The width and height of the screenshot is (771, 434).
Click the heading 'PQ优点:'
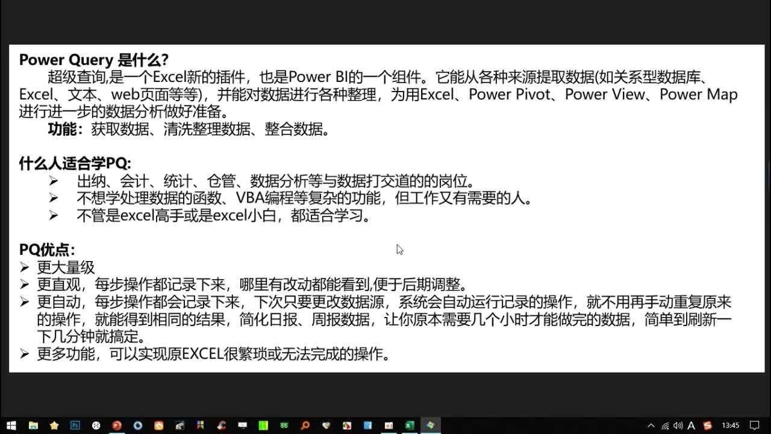(x=47, y=250)
